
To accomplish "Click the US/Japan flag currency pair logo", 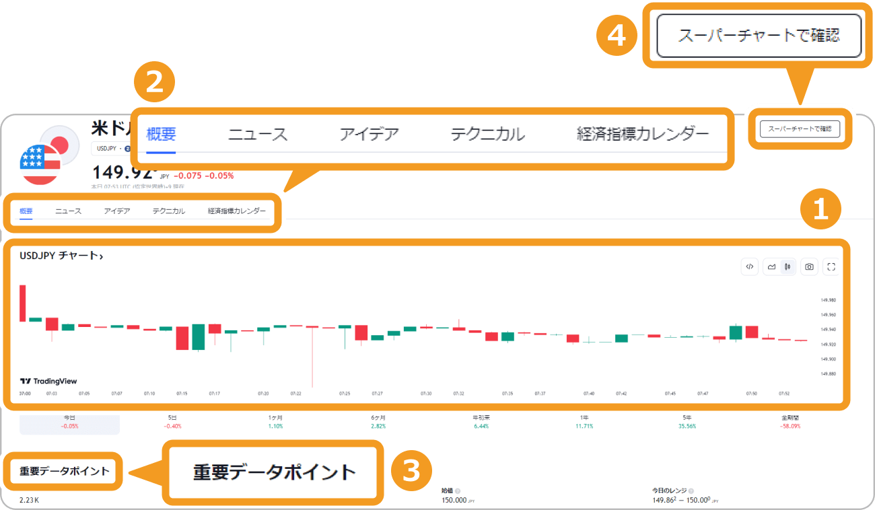I will [48, 155].
